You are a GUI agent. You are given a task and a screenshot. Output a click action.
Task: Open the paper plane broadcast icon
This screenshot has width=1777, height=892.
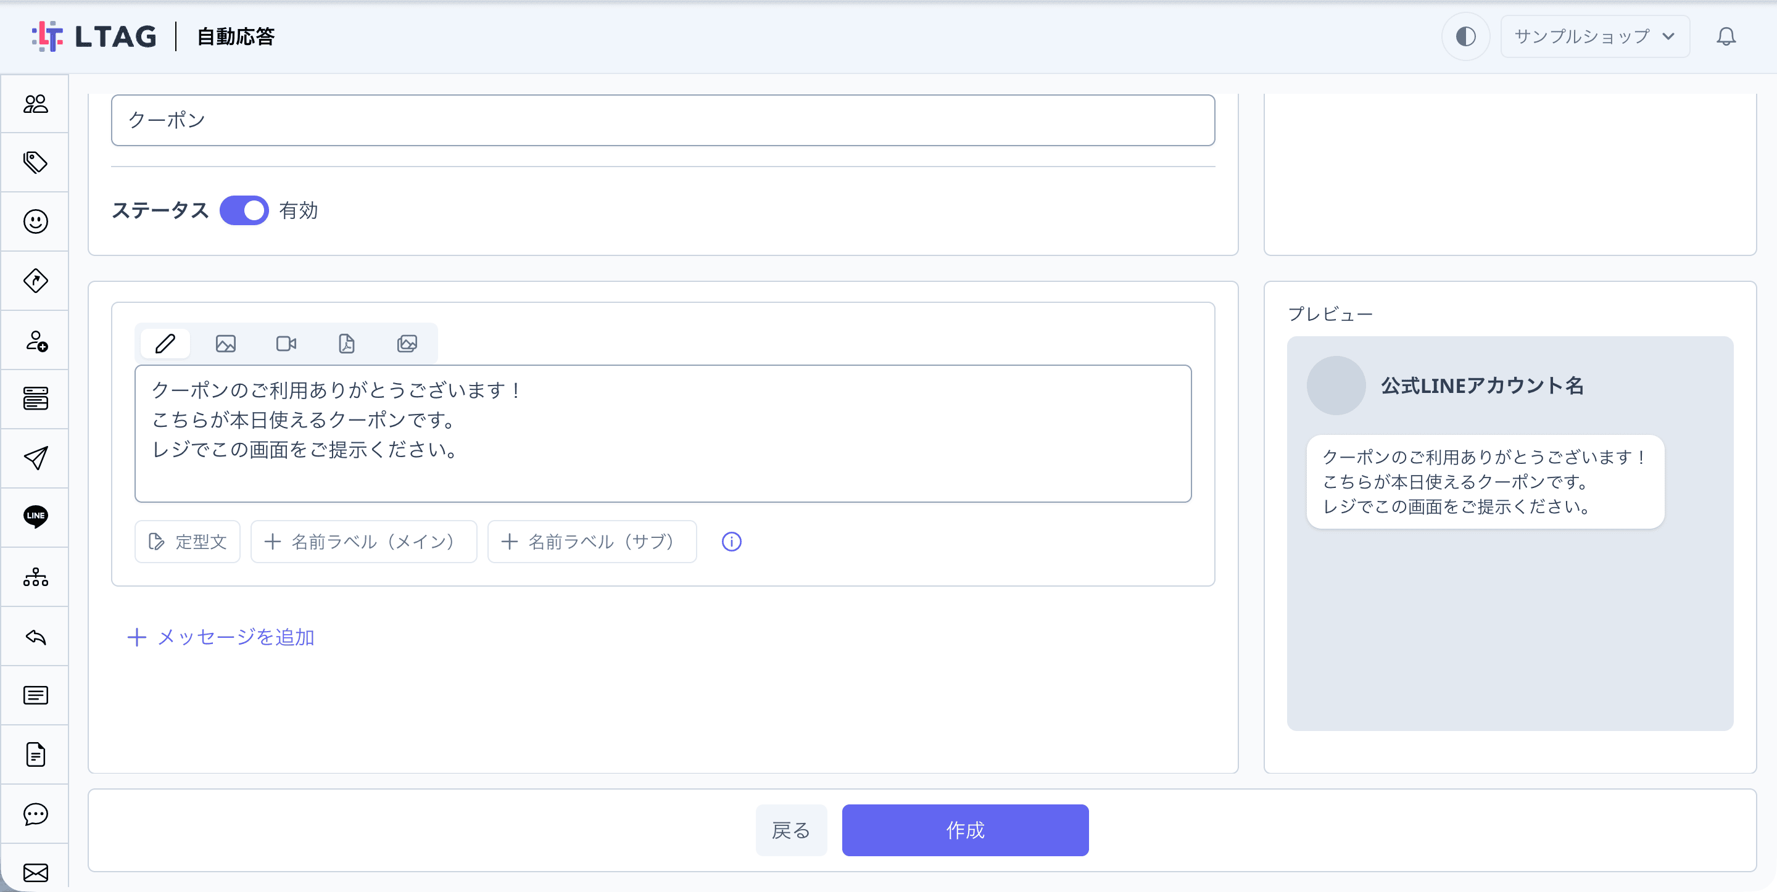35,458
